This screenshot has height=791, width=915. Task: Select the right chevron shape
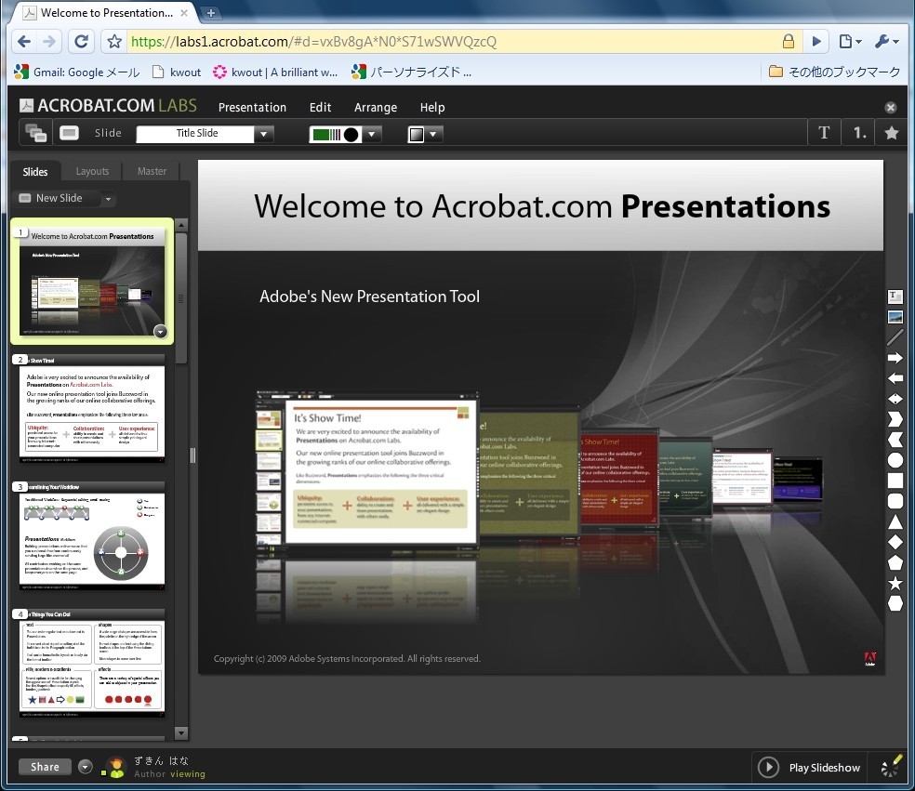895,419
